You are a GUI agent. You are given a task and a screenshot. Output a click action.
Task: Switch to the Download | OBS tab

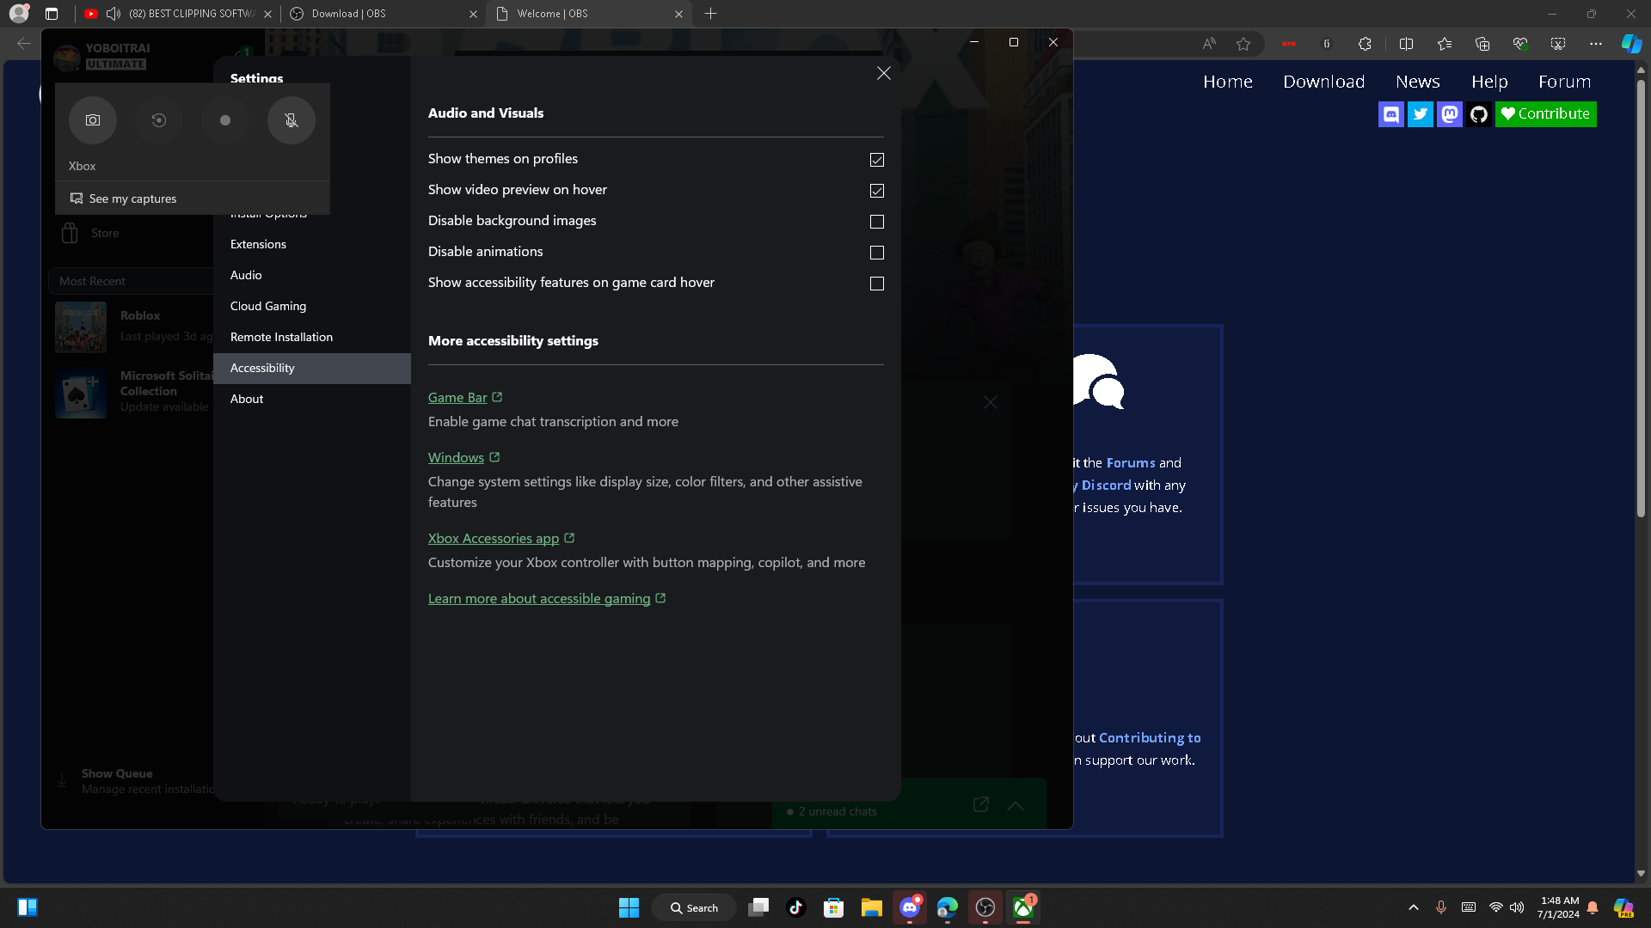[x=383, y=14]
